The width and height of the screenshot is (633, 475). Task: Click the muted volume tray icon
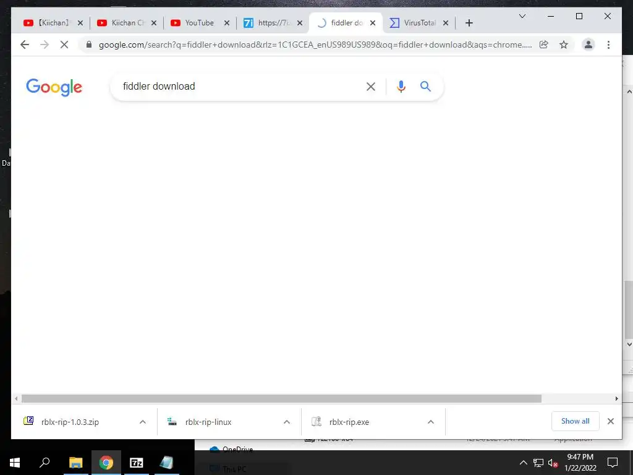pyautogui.click(x=553, y=463)
